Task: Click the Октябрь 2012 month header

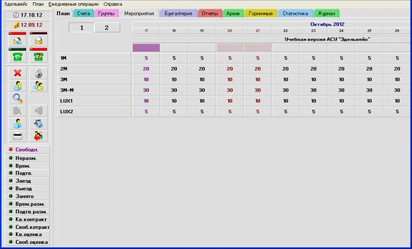Action: [327, 24]
